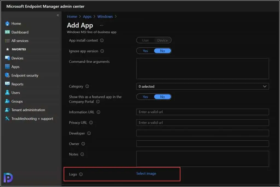The width and height of the screenshot is (280, 187).
Task: Click the Reports icon in sidebar
Action: (x=7, y=84)
